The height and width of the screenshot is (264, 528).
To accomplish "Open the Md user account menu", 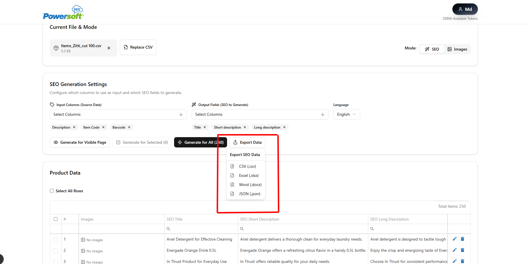I will (465, 9).
